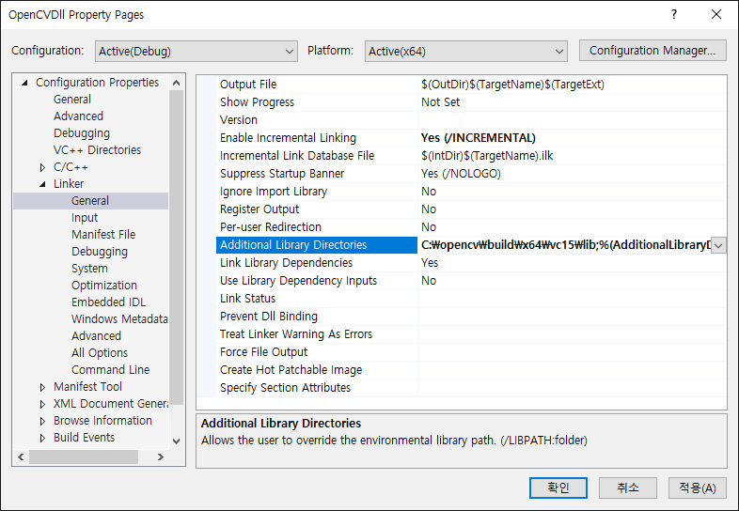Open the Linker Input page
This screenshot has width=739, height=511.
tap(85, 218)
